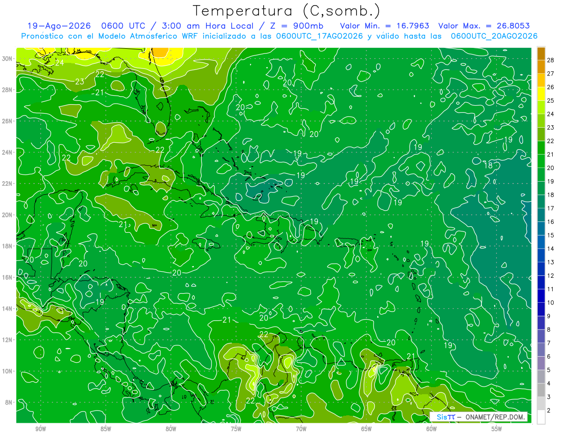The width and height of the screenshot is (563, 435).
Task: Click the orange color bar segment between 27 and 28
Action: tap(541, 67)
